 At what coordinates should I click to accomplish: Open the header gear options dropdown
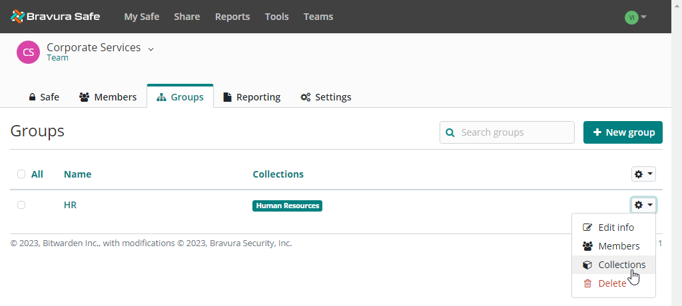pyautogui.click(x=643, y=174)
